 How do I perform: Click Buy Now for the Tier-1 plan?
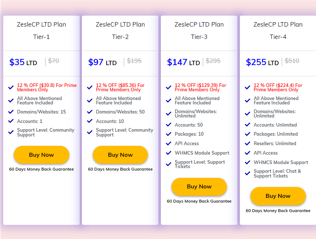coord(41,155)
